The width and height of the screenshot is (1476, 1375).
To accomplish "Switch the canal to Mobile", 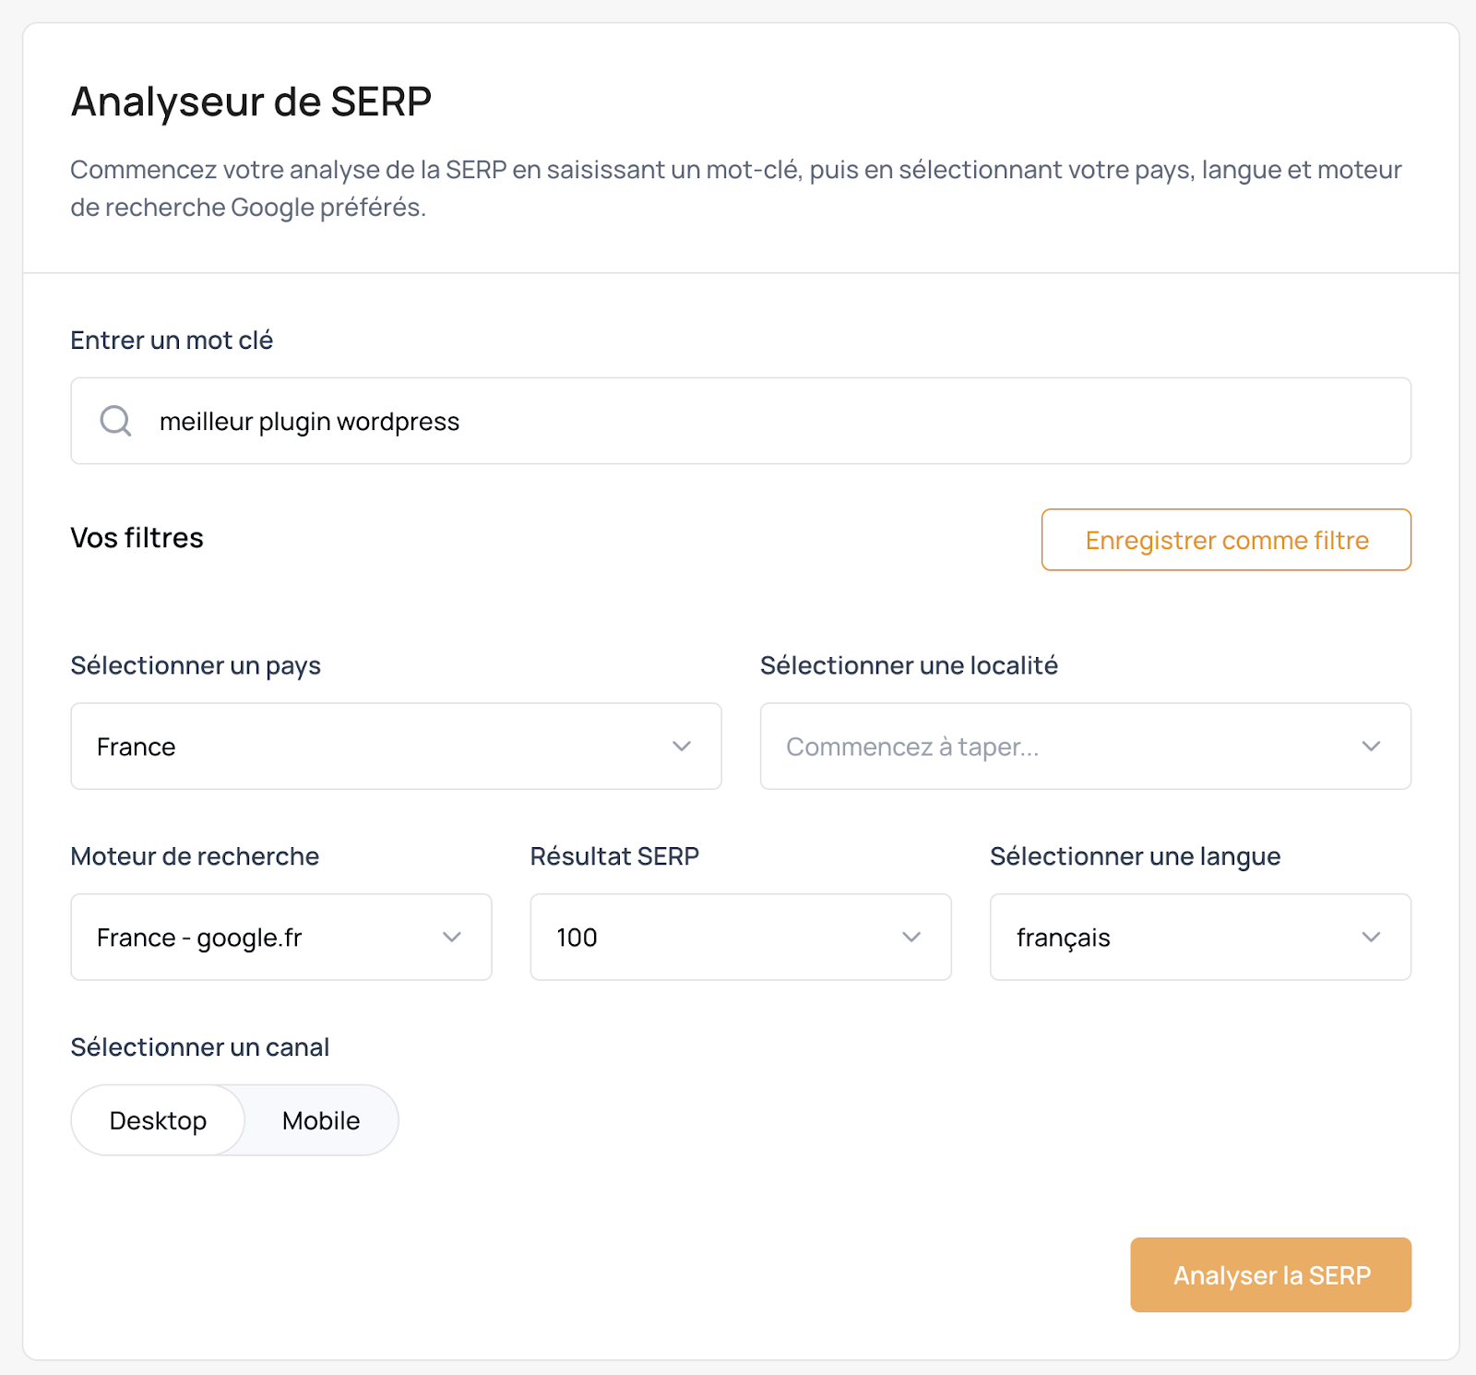I will pos(319,1120).
